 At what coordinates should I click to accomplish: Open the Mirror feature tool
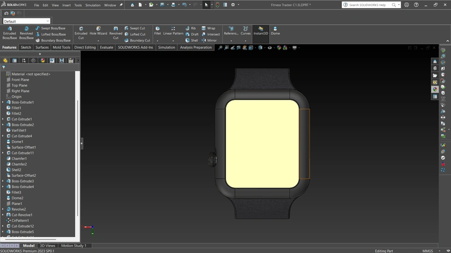pos(209,40)
